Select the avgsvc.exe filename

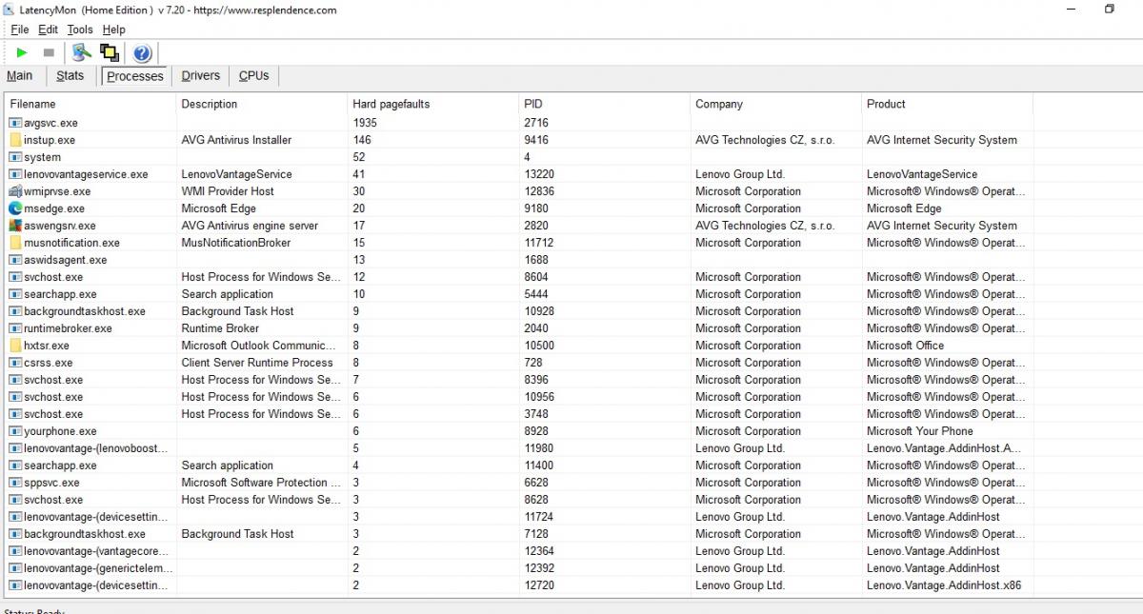click(50, 123)
